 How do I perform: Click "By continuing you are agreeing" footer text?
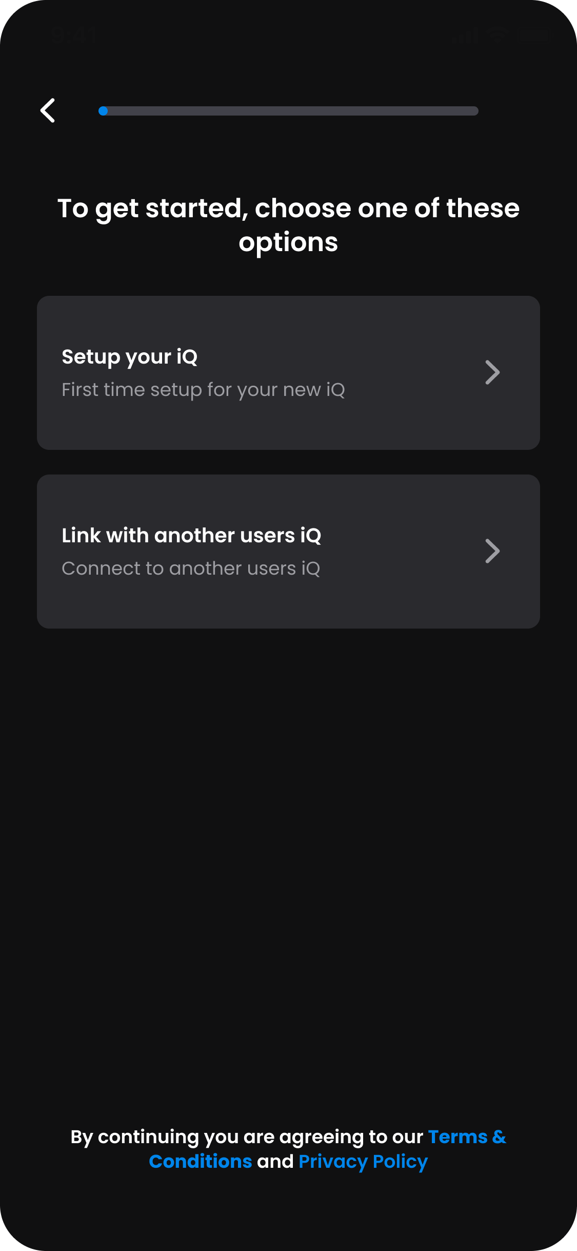tap(246, 1138)
